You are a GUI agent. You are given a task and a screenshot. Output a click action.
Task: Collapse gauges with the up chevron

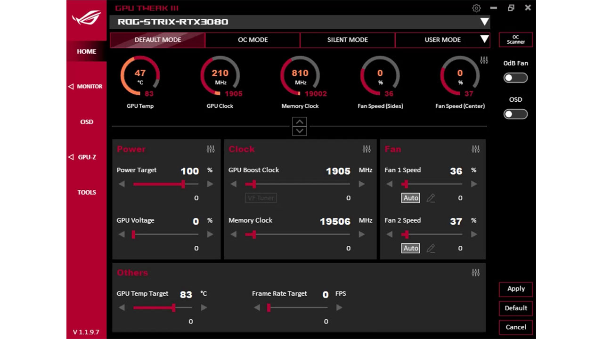300,121
